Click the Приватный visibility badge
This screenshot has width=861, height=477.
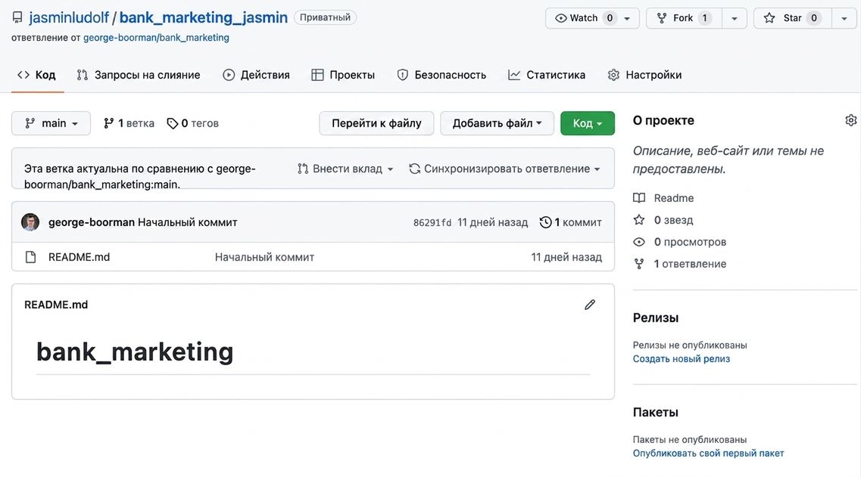pos(325,17)
